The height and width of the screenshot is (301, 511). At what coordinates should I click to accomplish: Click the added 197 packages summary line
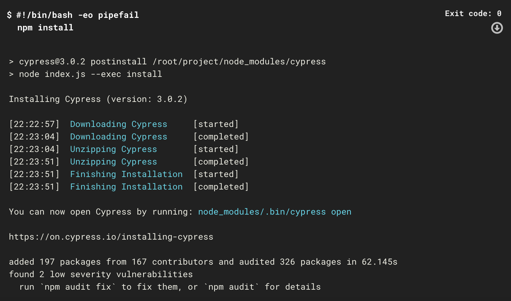(203, 262)
